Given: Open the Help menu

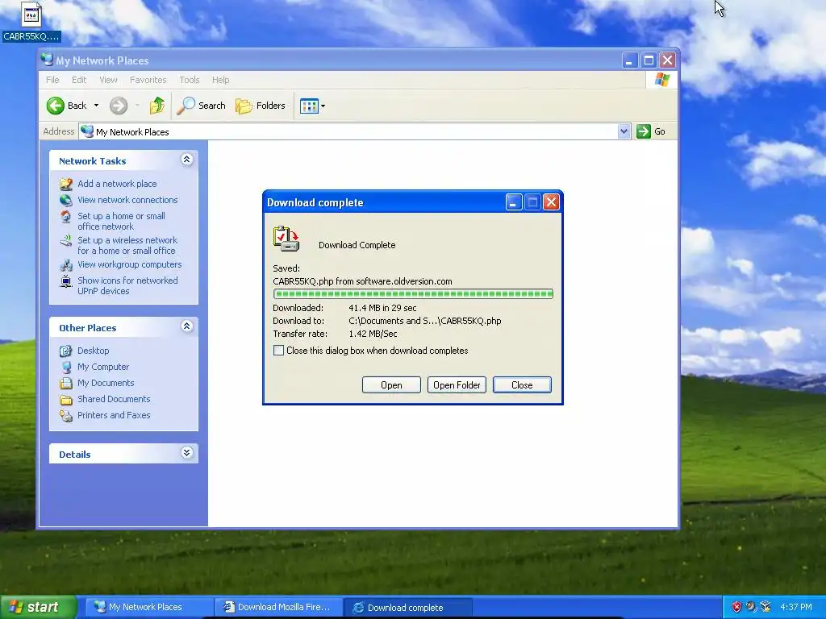Looking at the screenshot, I should [x=220, y=80].
